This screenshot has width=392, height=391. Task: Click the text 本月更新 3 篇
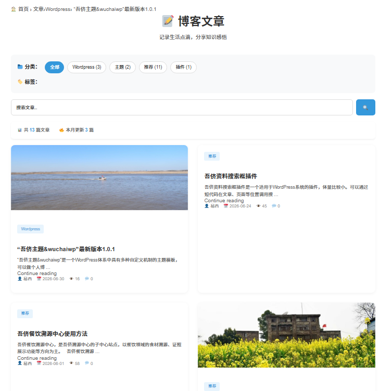(80, 130)
